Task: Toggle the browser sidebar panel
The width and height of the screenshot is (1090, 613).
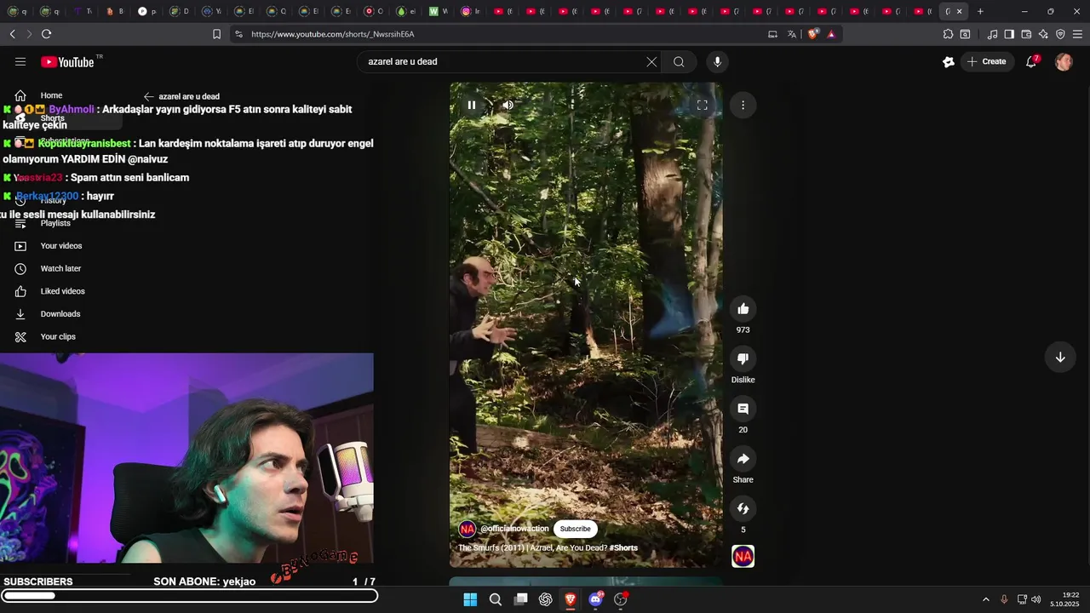Action: [1009, 34]
